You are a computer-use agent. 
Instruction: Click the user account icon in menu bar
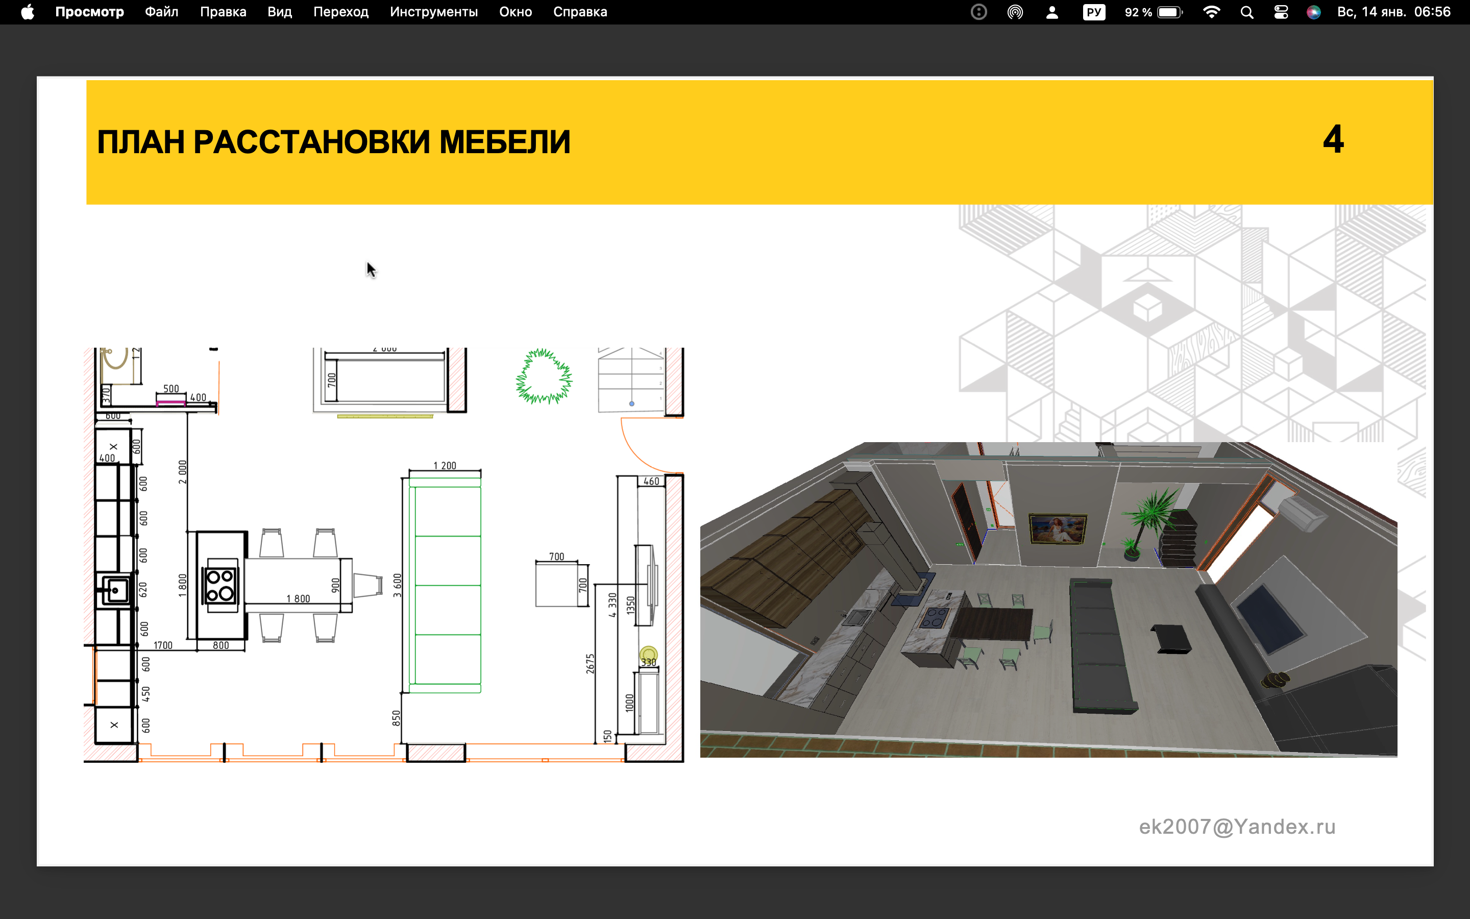(1052, 12)
